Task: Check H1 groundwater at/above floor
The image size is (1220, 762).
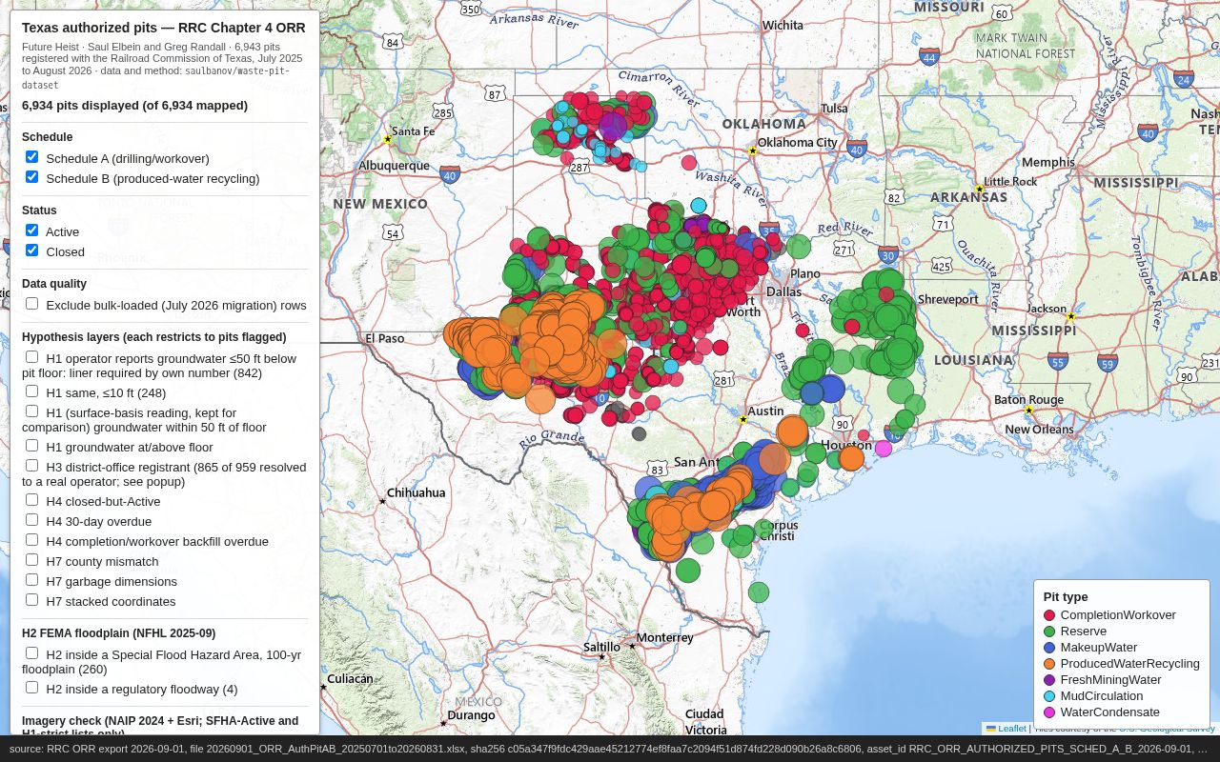Action: 32,445
